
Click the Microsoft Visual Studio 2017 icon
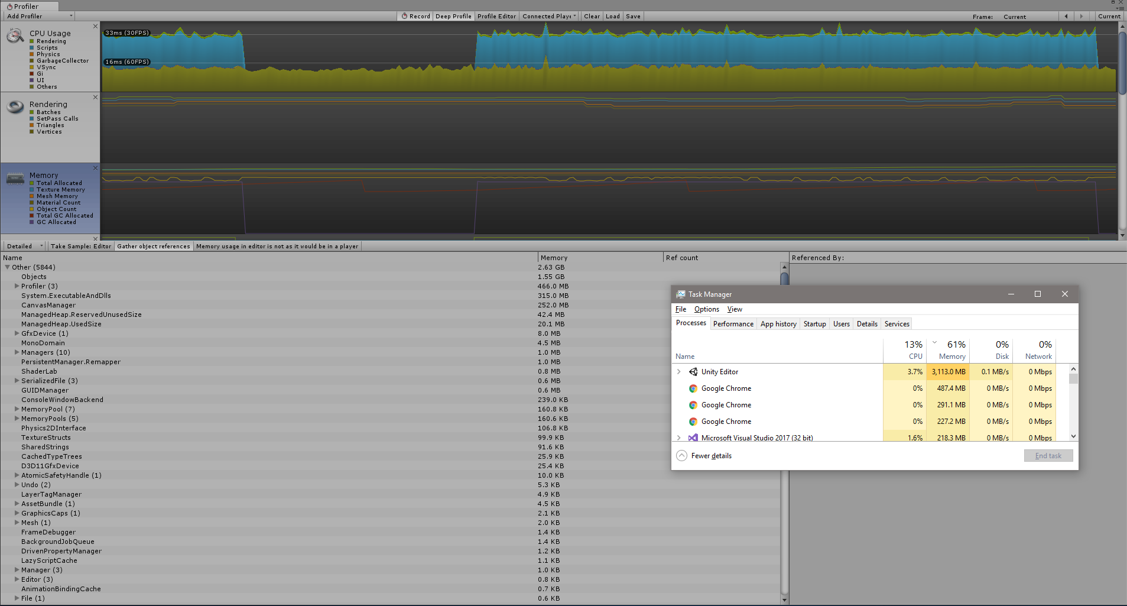click(693, 438)
